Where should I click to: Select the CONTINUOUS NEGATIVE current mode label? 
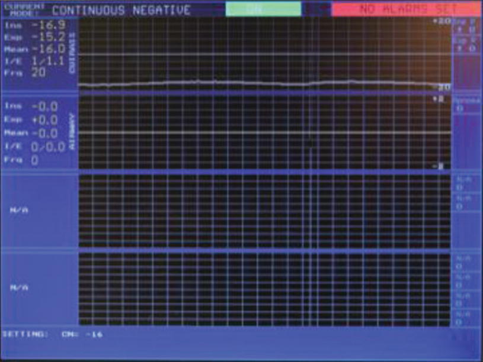(x=121, y=10)
